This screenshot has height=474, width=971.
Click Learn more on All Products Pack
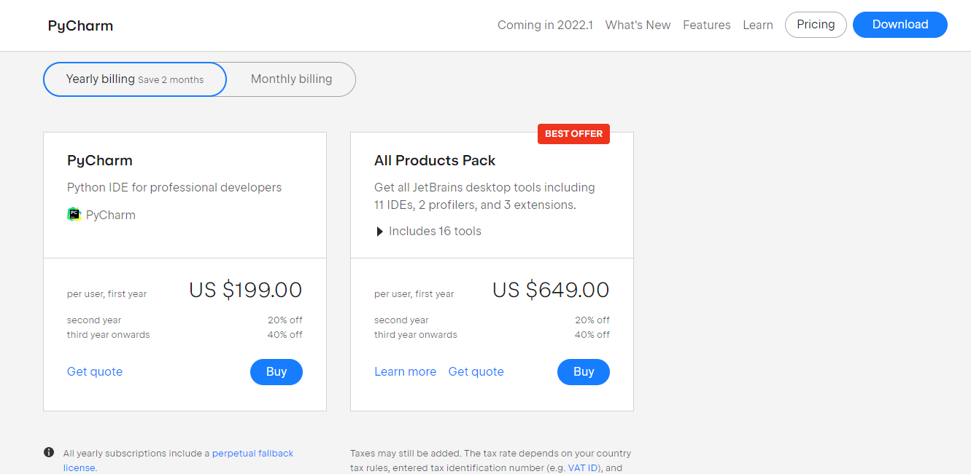coord(405,372)
